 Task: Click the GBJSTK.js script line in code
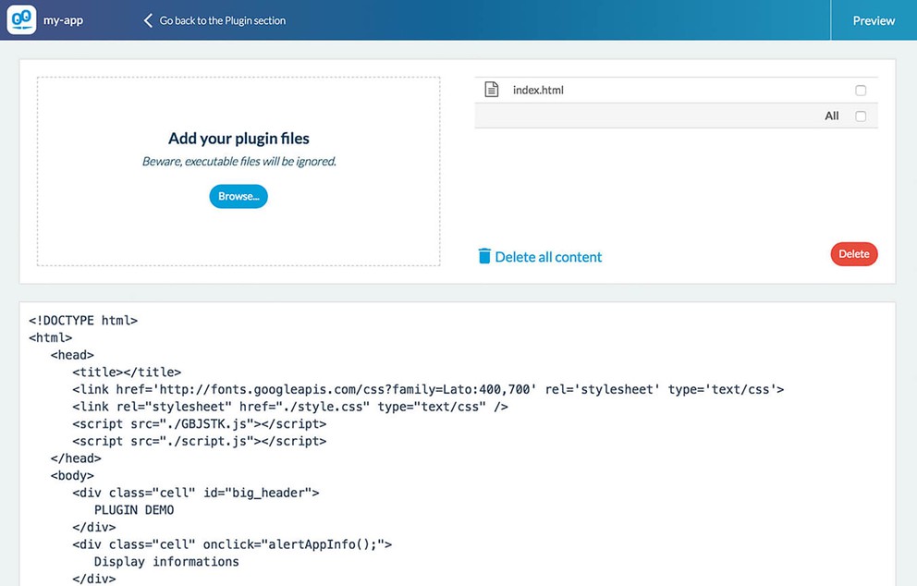[x=200, y=424]
